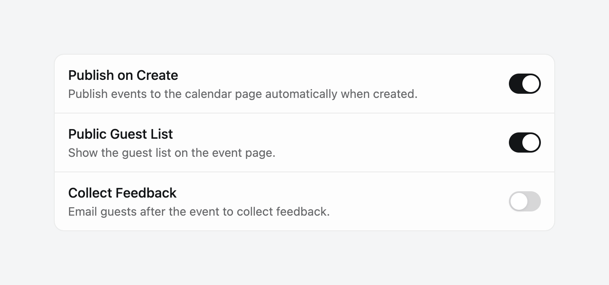Click the gray track of Collect Feedback switch
The width and height of the screenshot is (609, 285).
pyautogui.click(x=534, y=201)
